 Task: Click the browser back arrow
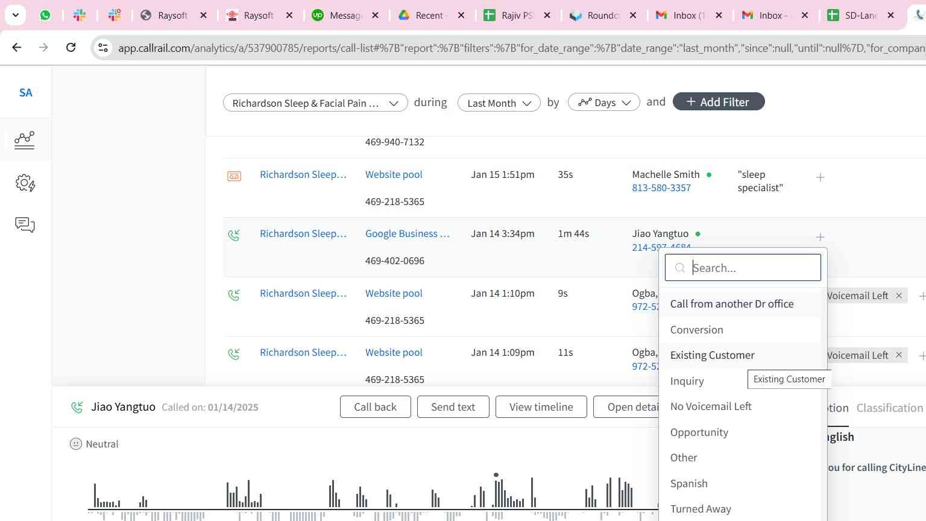coord(17,47)
